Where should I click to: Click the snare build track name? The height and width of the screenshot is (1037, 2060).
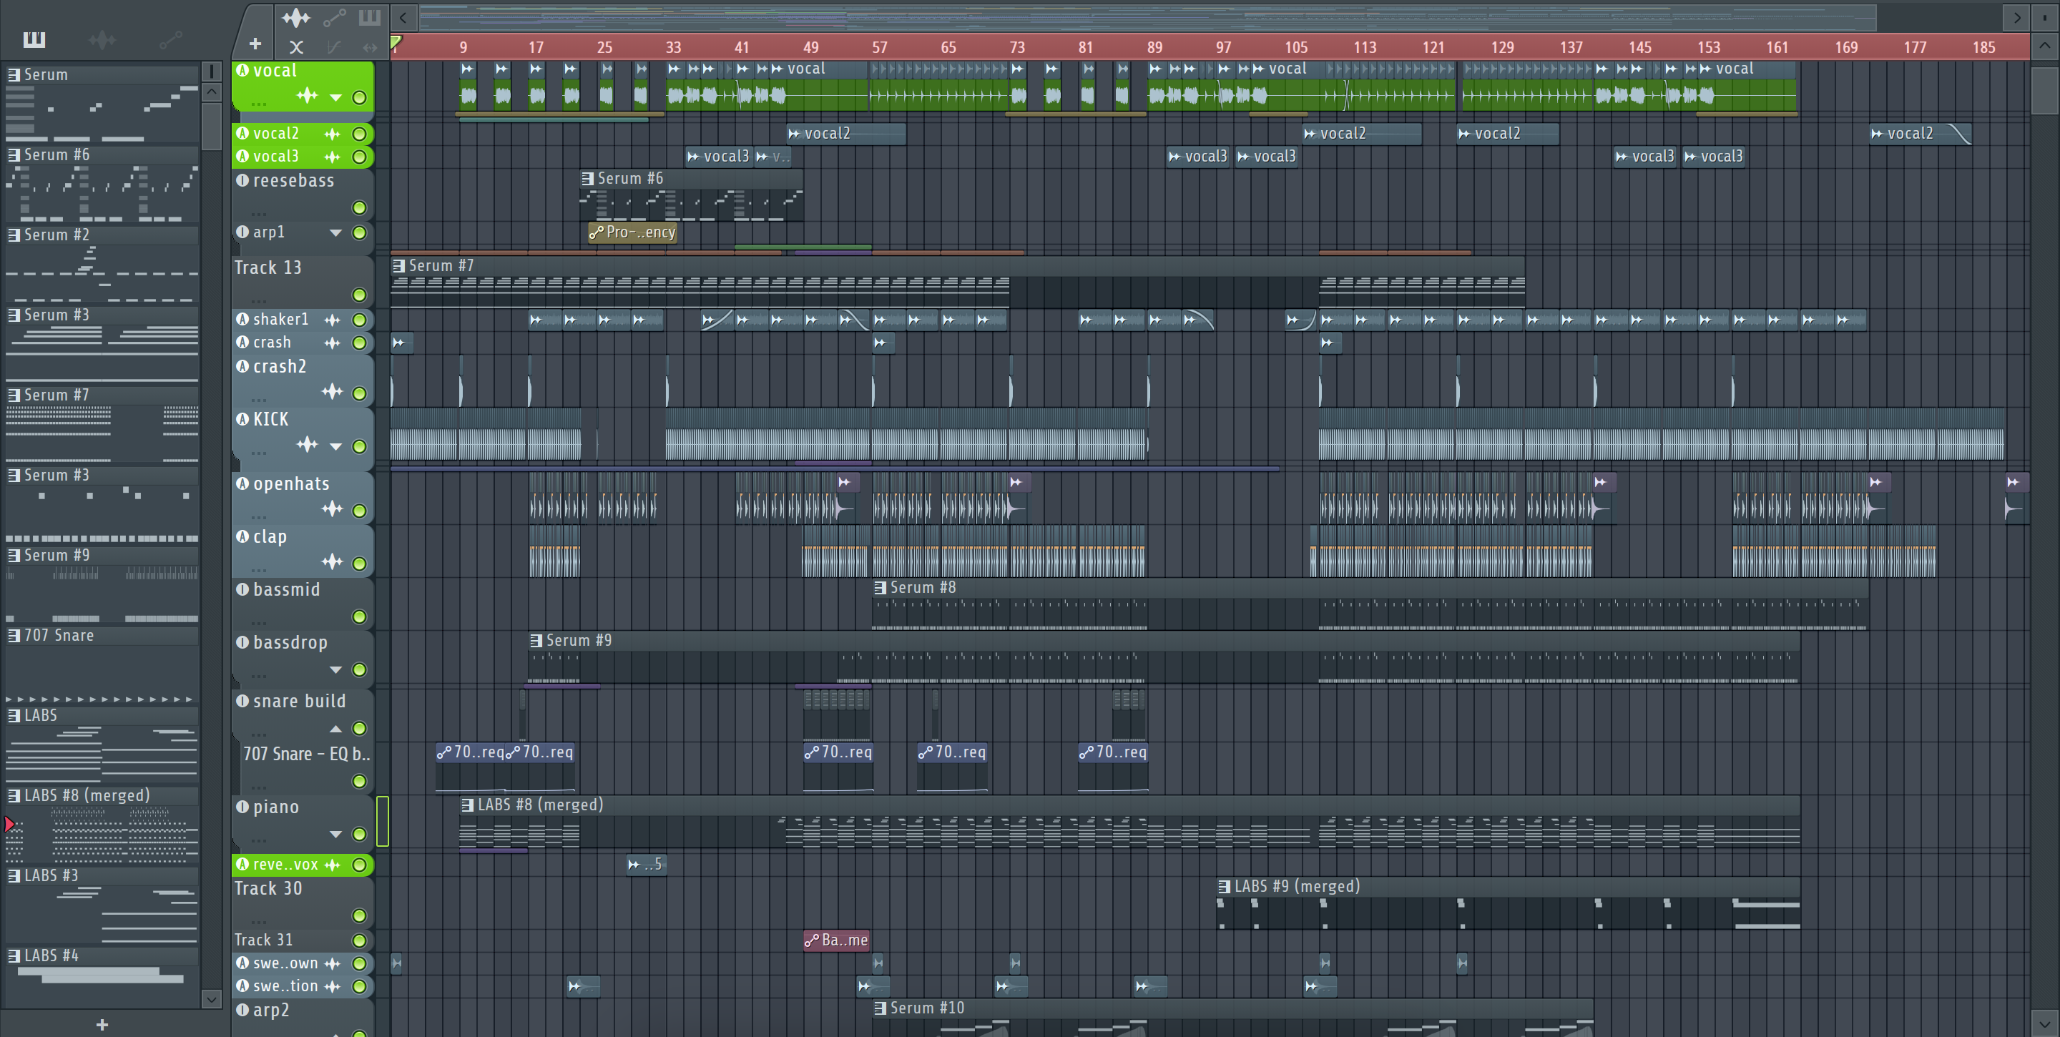[299, 701]
